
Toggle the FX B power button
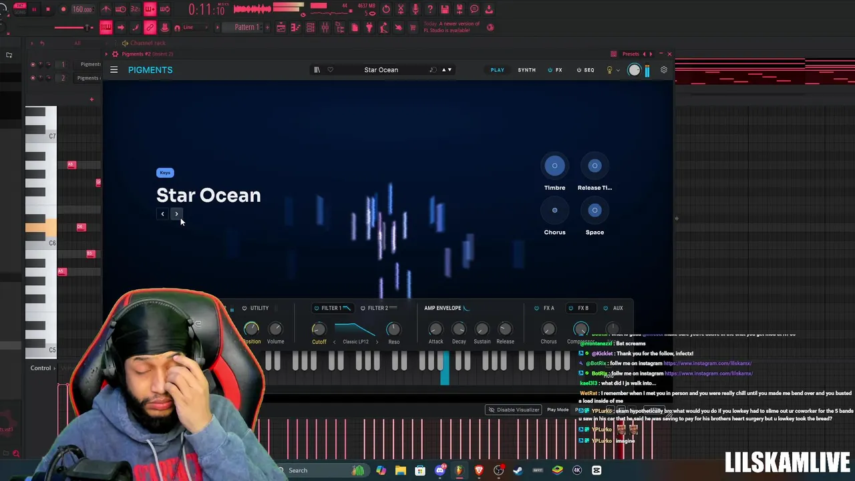(570, 308)
